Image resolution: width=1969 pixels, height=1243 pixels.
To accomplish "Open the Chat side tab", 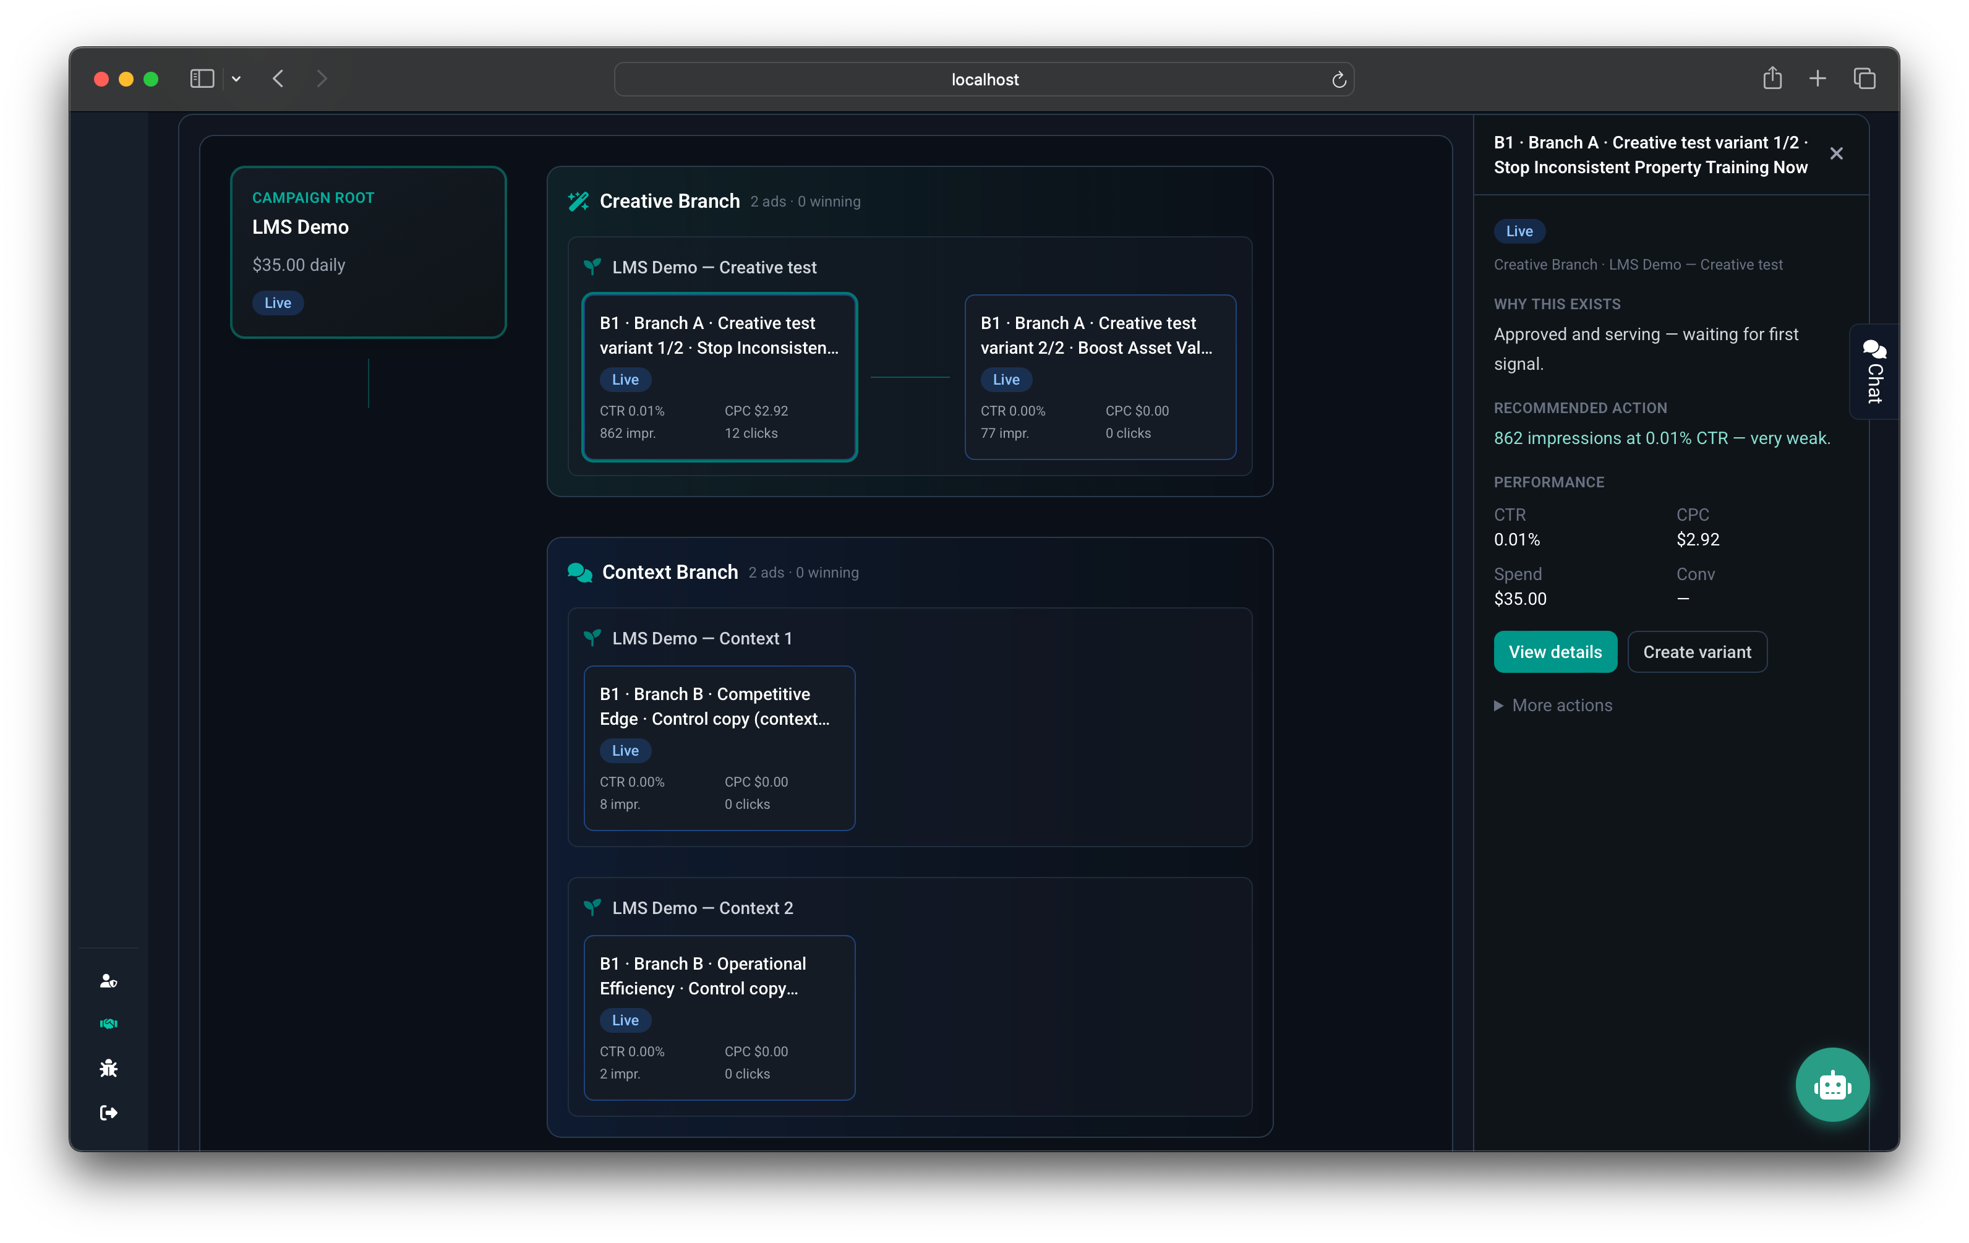I will tap(1873, 372).
